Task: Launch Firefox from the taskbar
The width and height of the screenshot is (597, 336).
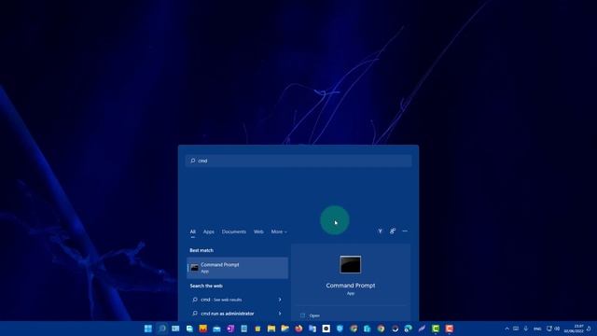Action: coord(298,329)
